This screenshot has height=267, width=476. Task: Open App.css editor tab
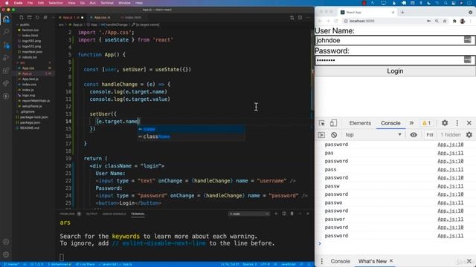tap(103, 18)
